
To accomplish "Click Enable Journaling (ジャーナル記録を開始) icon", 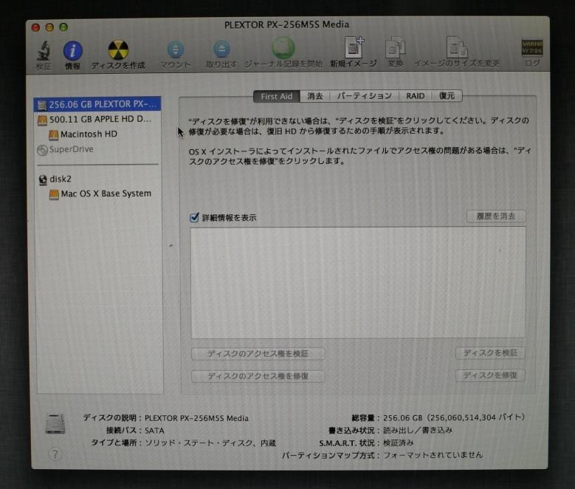I will 283,48.
